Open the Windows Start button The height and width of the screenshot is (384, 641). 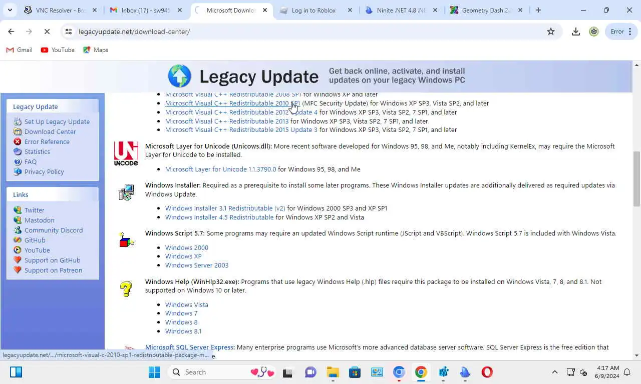(x=154, y=372)
